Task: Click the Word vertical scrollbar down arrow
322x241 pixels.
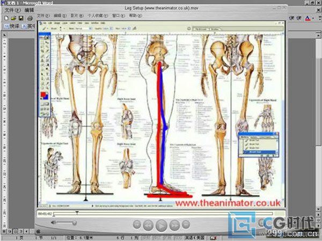Action: point(318,209)
